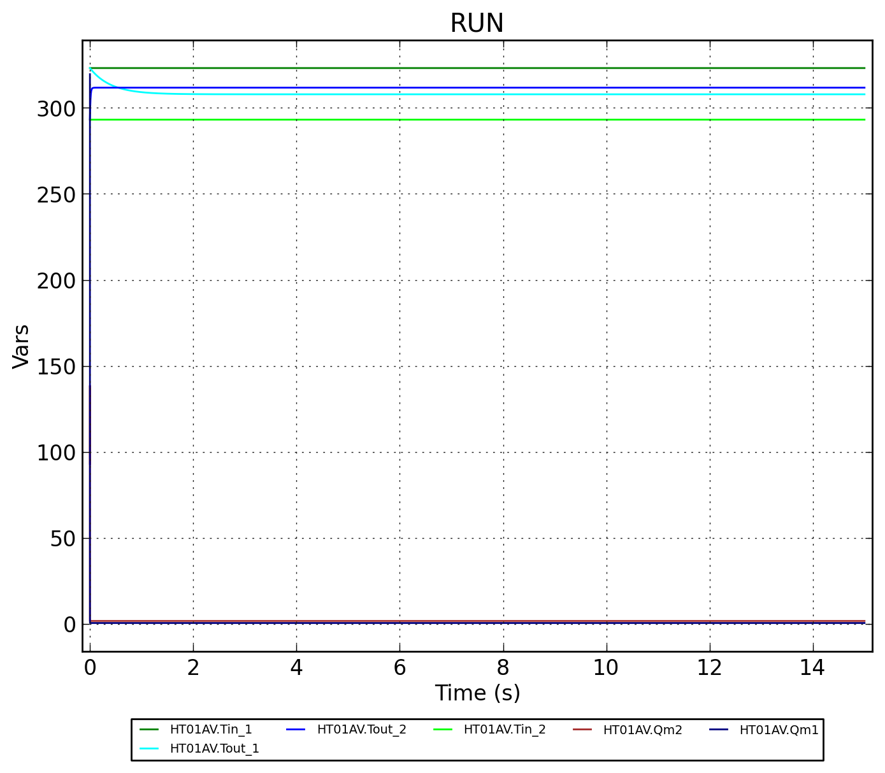
Task: Click the 14 tick on time axis
Action: click(812, 668)
